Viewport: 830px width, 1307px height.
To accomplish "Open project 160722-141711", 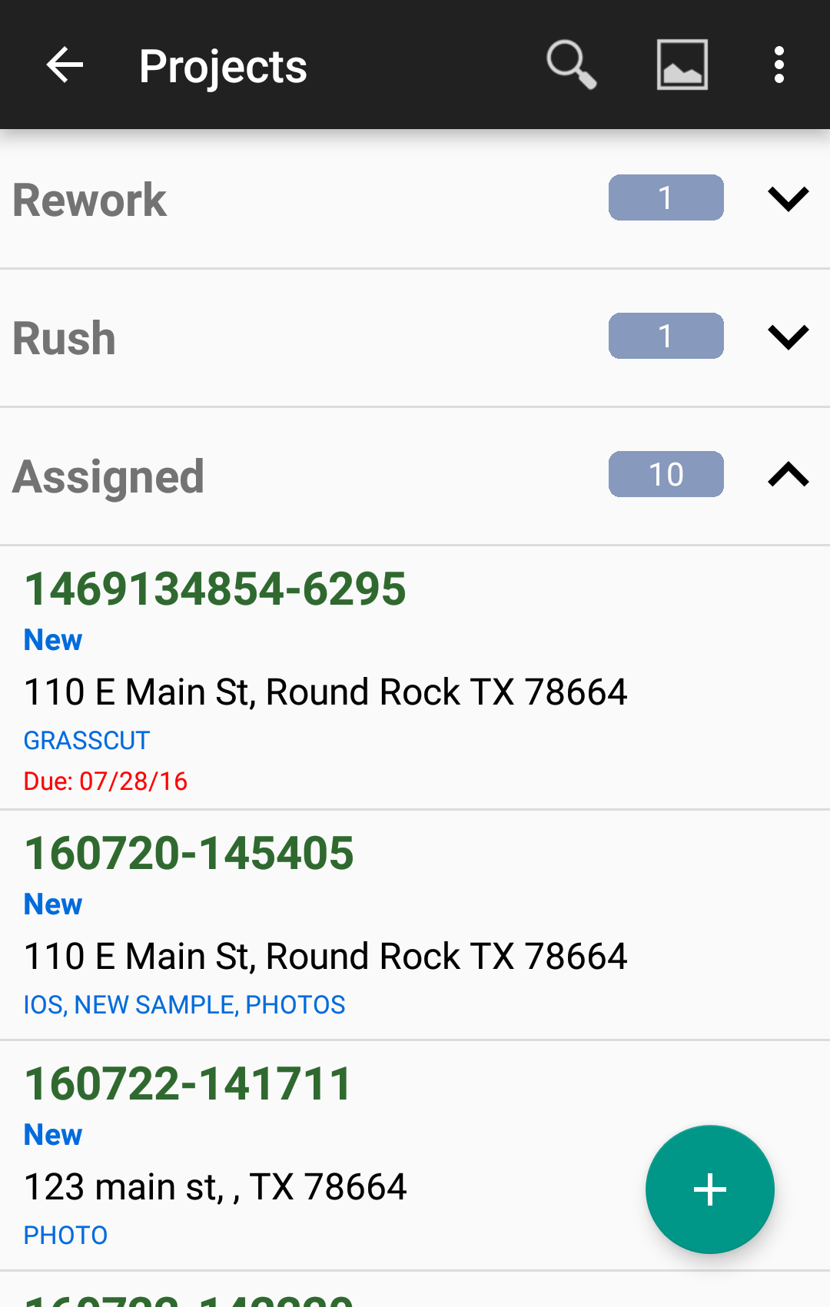I will click(188, 1084).
